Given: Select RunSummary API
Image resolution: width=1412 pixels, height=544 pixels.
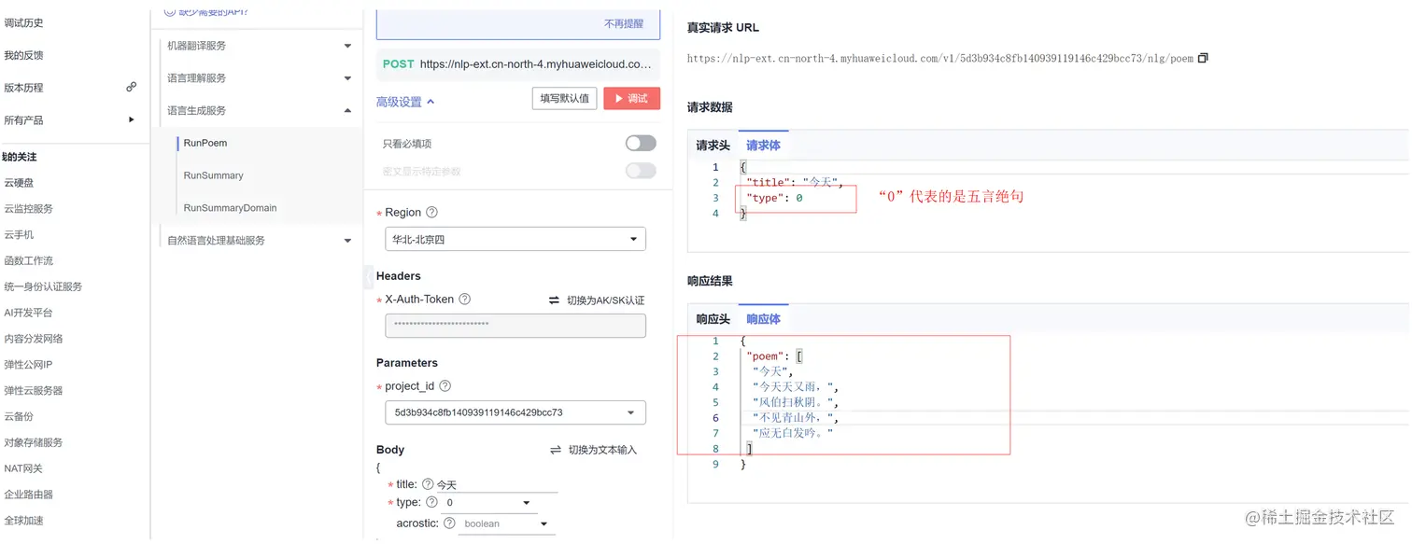Looking at the screenshot, I should pos(214,175).
